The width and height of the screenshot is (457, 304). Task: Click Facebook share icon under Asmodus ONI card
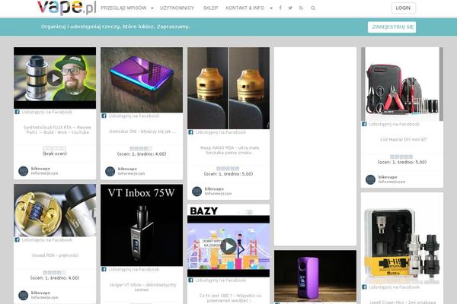104,116
